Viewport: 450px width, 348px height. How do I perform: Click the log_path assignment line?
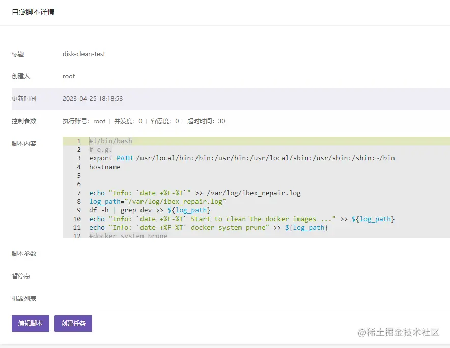[x=158, y=201]
